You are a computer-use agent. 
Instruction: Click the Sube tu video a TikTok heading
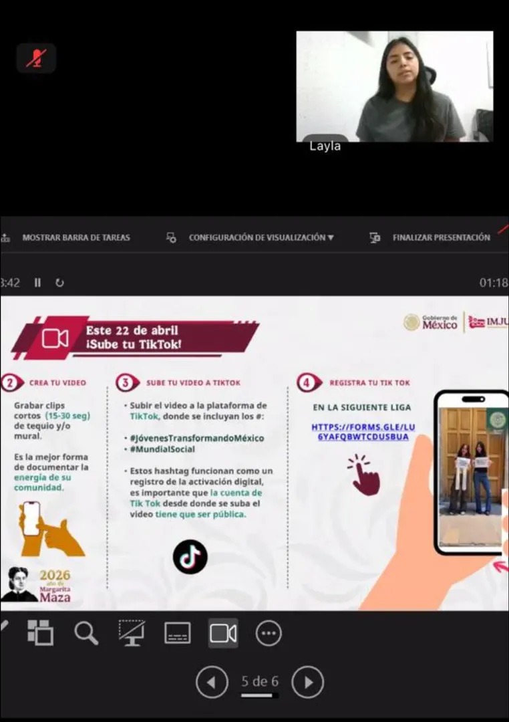[193, 382]
